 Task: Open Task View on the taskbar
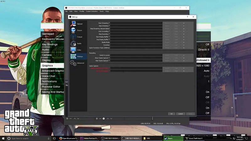pyautogui.click(x=54, y=138)
